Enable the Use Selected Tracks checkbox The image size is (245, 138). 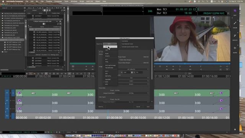pyautogui.click(x=121, y=44)
